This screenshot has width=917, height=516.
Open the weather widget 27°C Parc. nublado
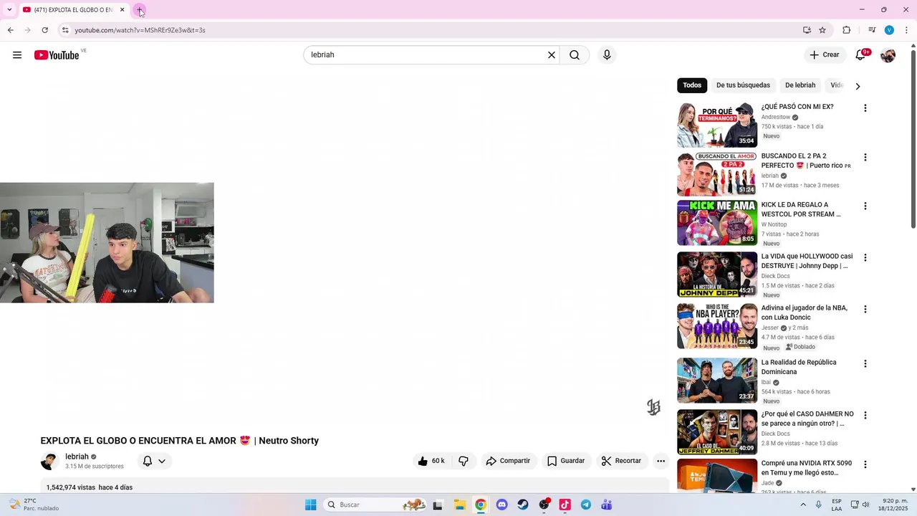pos(34,505)
